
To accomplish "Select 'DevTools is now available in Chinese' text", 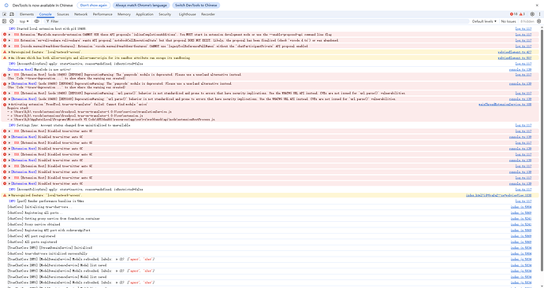I will point(43,6).
